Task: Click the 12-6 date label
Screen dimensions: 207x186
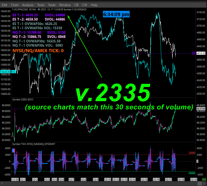Action: [61, 179]
